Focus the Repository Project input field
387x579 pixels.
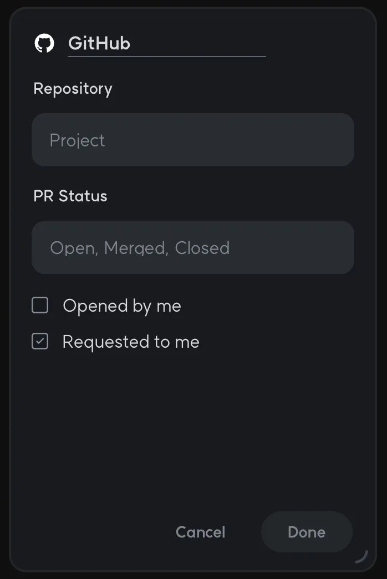point(193,140)
